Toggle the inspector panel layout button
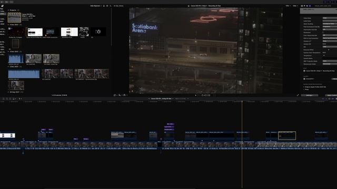337x189 pixels. point(335,2)
